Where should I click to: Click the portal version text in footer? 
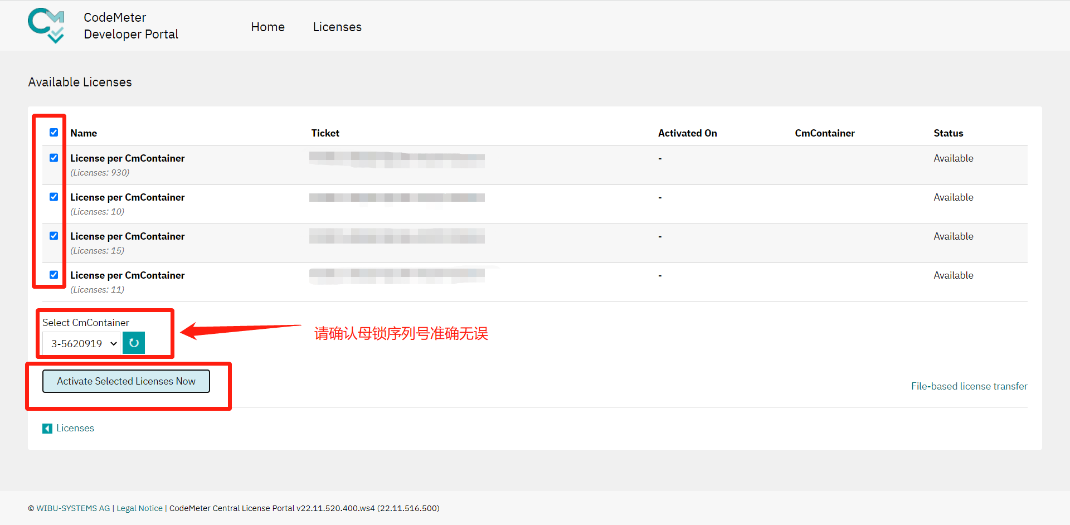[304, 508]
